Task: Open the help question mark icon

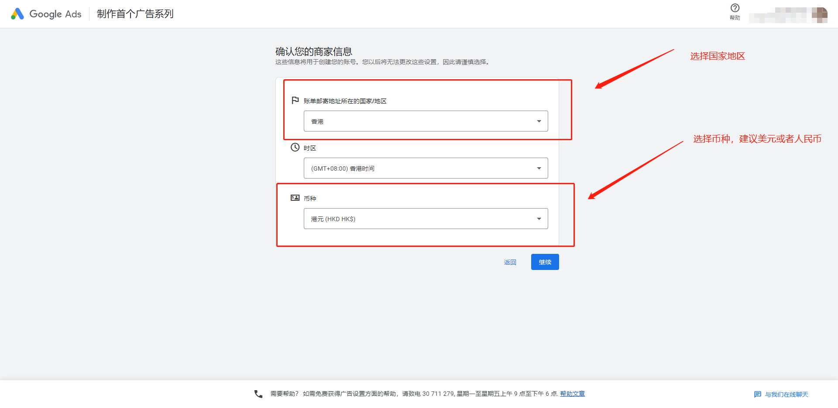Action: click(x=735, y=8)
